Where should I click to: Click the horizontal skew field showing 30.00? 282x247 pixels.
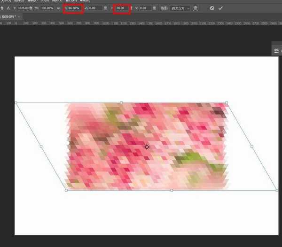[121, 8]
